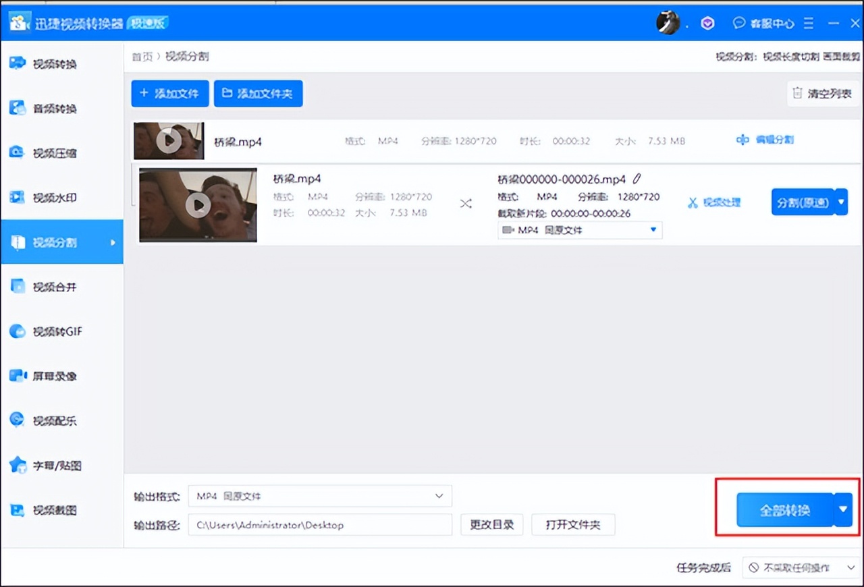864x587 pixels.
Task: Expand the 分割(原速) dropdown arrow
Action: point(840,202)
